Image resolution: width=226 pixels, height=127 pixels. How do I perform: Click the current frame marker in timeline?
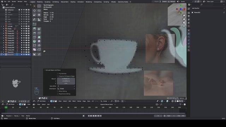tap(6, 107)
